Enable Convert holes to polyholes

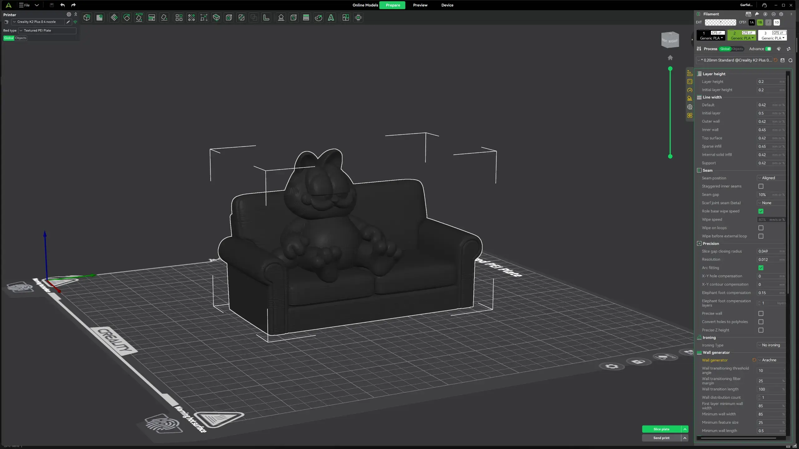[761, 322]
